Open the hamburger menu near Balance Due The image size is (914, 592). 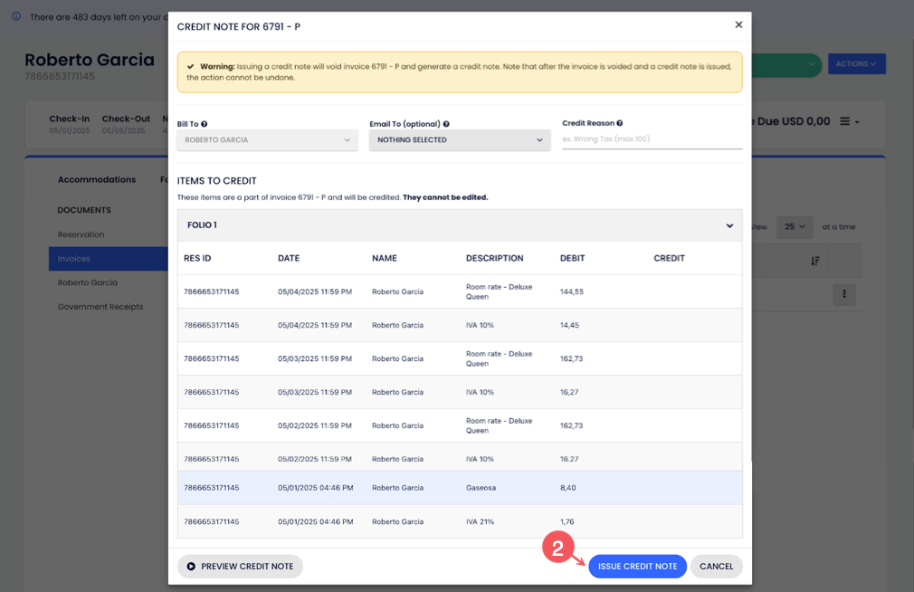(x=849, y=121)
